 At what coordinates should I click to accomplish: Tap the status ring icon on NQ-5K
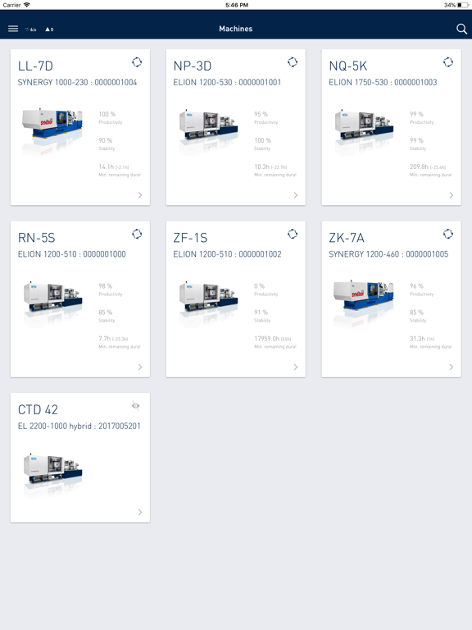coord(448,62)
